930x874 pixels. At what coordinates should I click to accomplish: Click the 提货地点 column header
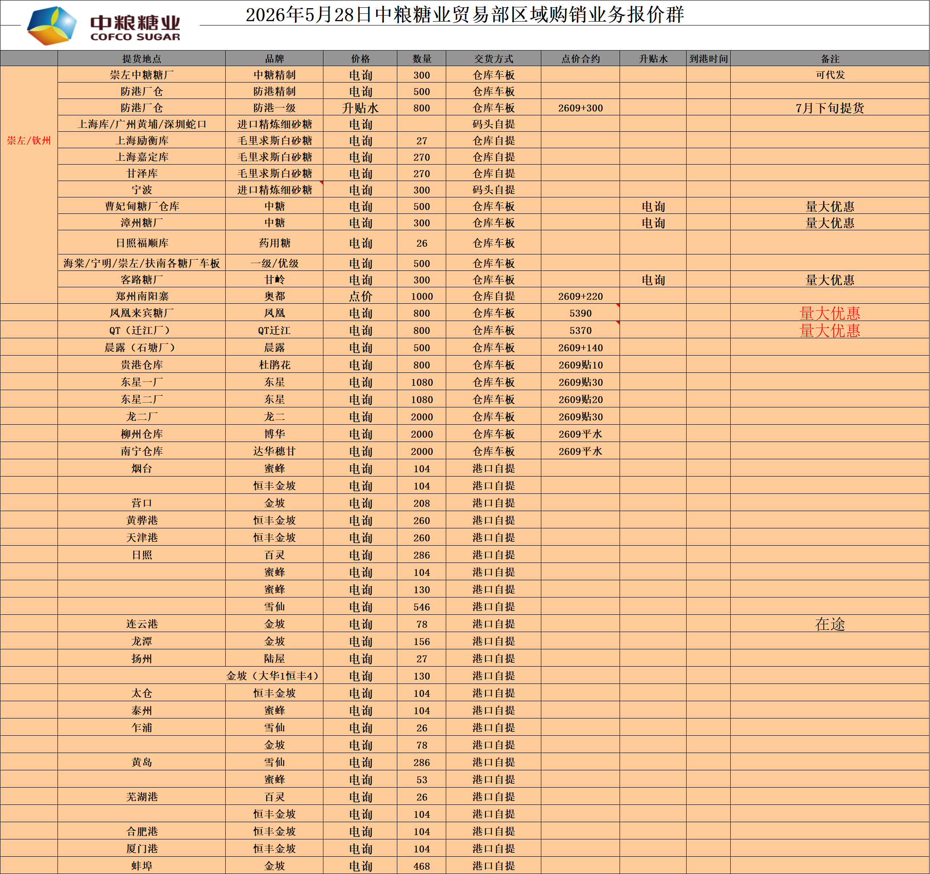pos(142,58)
